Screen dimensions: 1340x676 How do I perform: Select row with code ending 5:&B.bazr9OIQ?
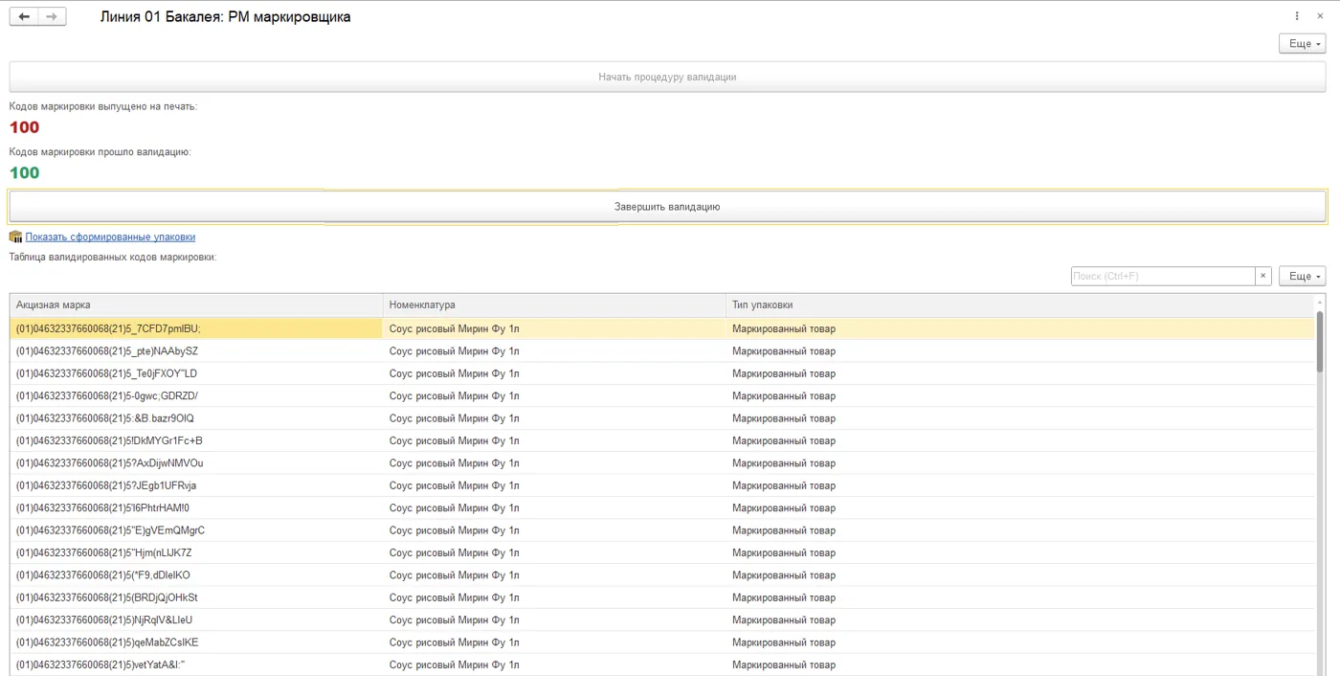coord(661,418)
